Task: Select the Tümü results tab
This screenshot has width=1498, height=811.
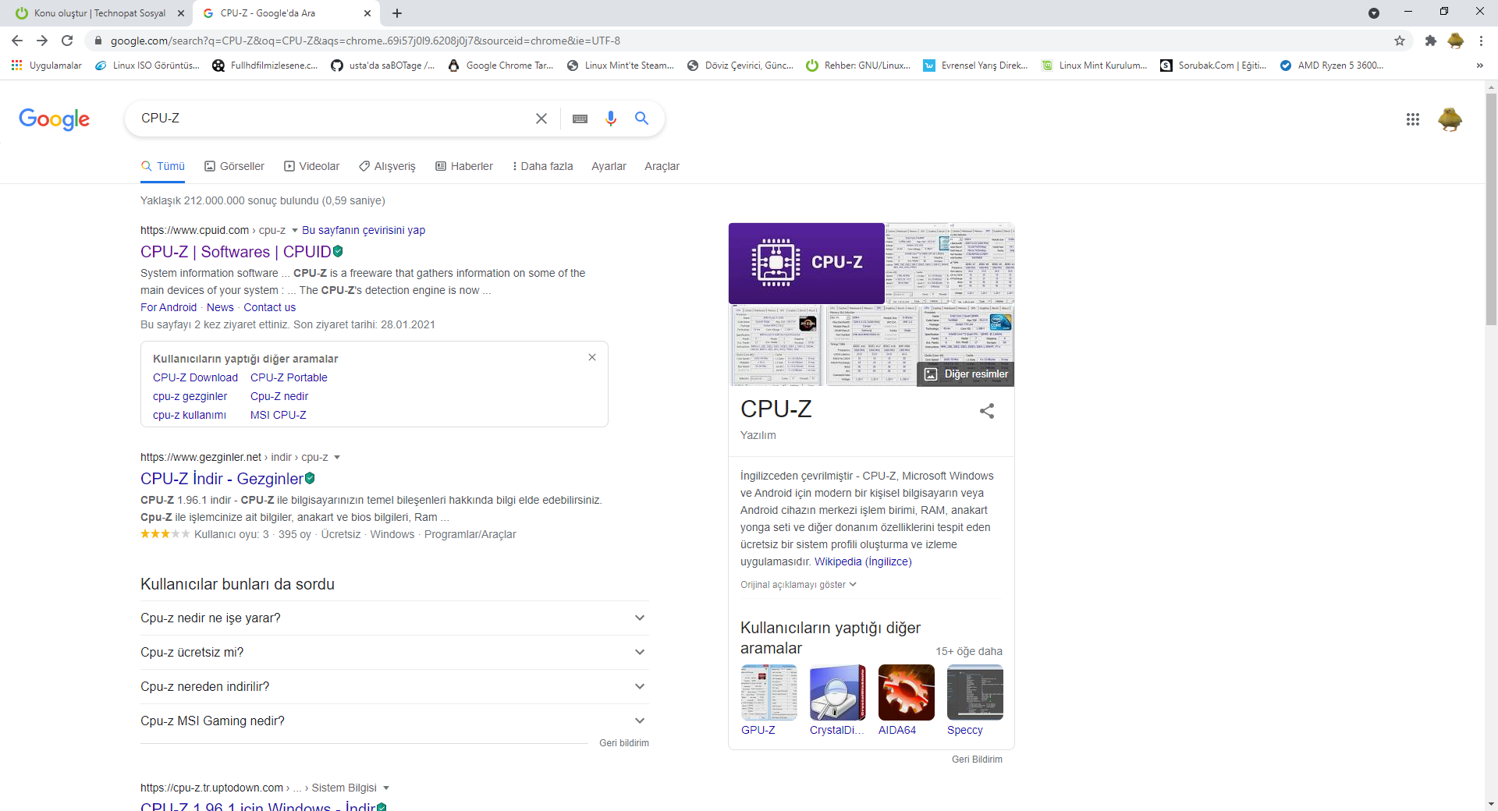Action: click(163, 166)
